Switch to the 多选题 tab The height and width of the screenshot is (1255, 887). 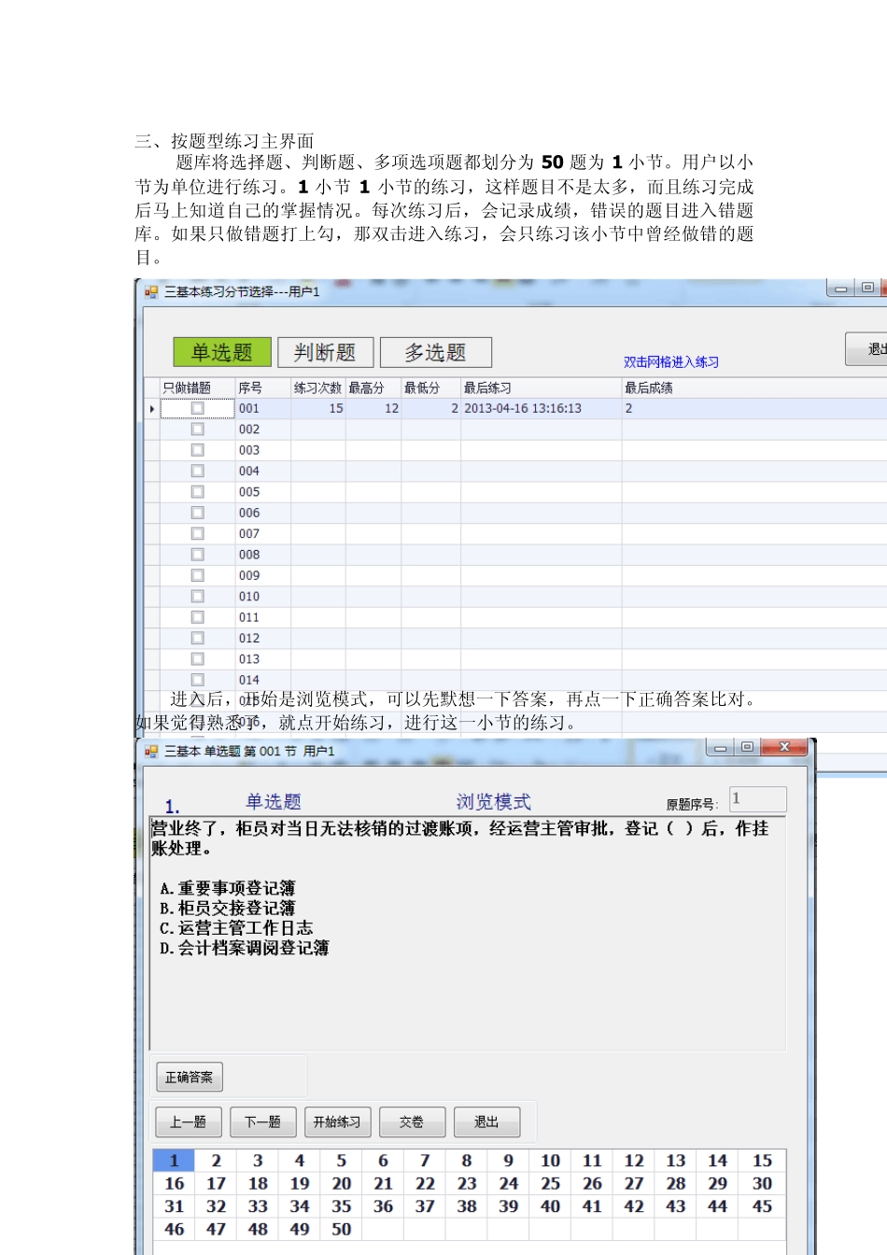tap(435, 352)
